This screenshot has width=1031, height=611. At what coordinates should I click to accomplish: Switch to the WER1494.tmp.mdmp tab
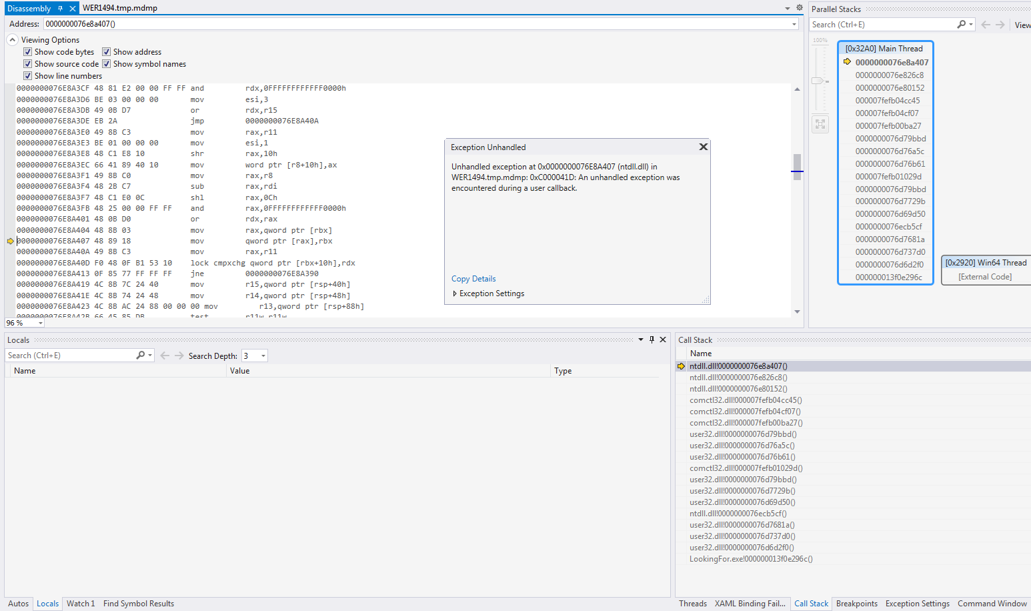[120, 8]
